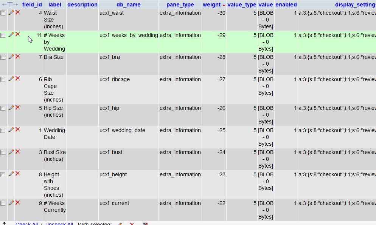Screen dimensions: 376x225
Task: Check the Waist Size row checkbox
Action: tap(3, 12)
